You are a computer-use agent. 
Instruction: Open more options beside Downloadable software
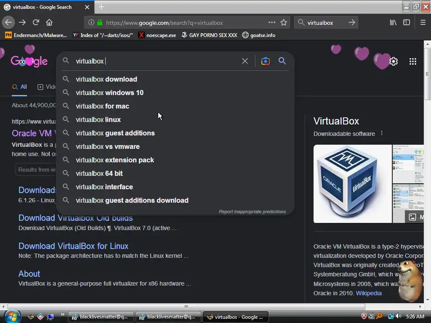coord(381,133)
